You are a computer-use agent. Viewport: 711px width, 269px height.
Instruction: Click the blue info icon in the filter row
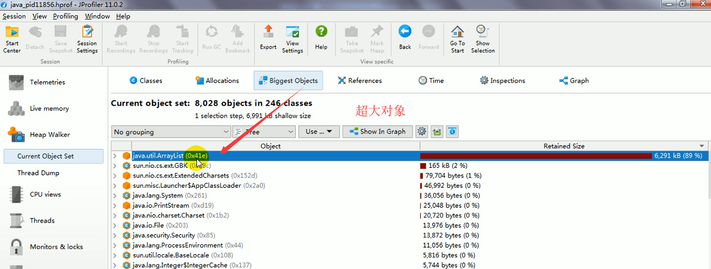coord(452,132)
